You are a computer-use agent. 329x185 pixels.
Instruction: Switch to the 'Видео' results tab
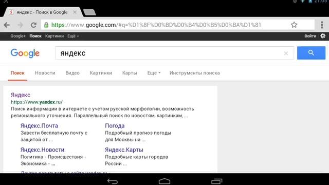(72, 73)
